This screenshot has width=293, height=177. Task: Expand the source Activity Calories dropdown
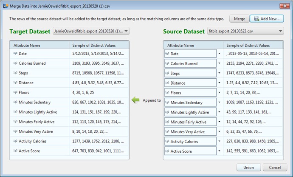coord(219,141)
